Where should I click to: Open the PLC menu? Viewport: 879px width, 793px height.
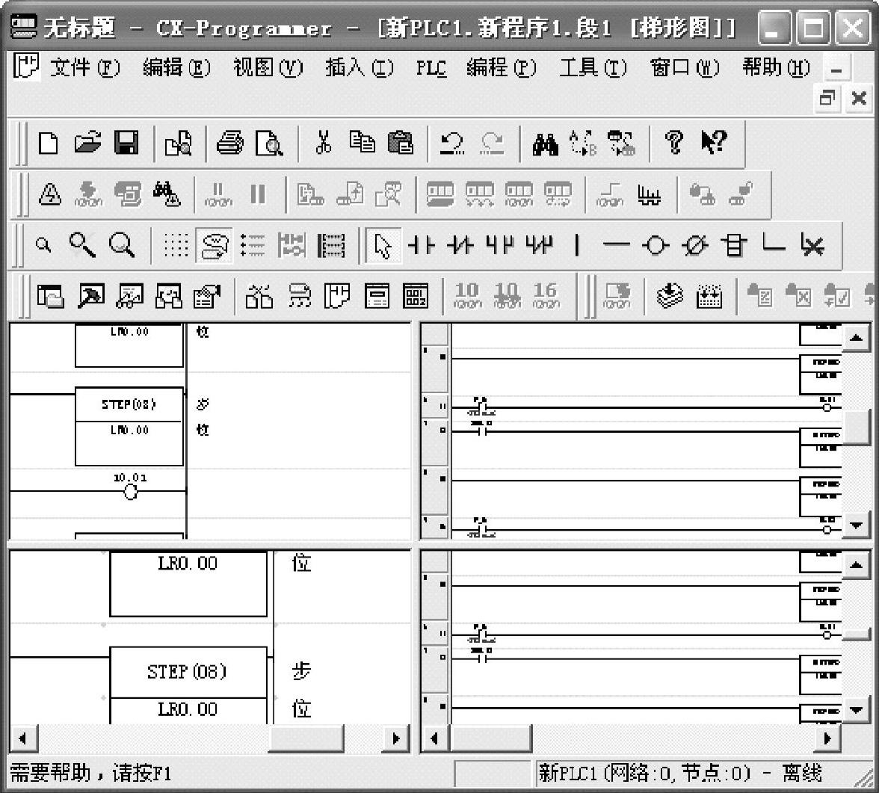(x=431, y=68)
